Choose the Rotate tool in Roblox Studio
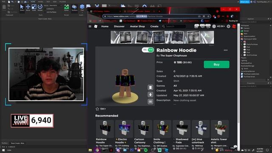Viewport: 272px width, 153px height. point(40,8)
